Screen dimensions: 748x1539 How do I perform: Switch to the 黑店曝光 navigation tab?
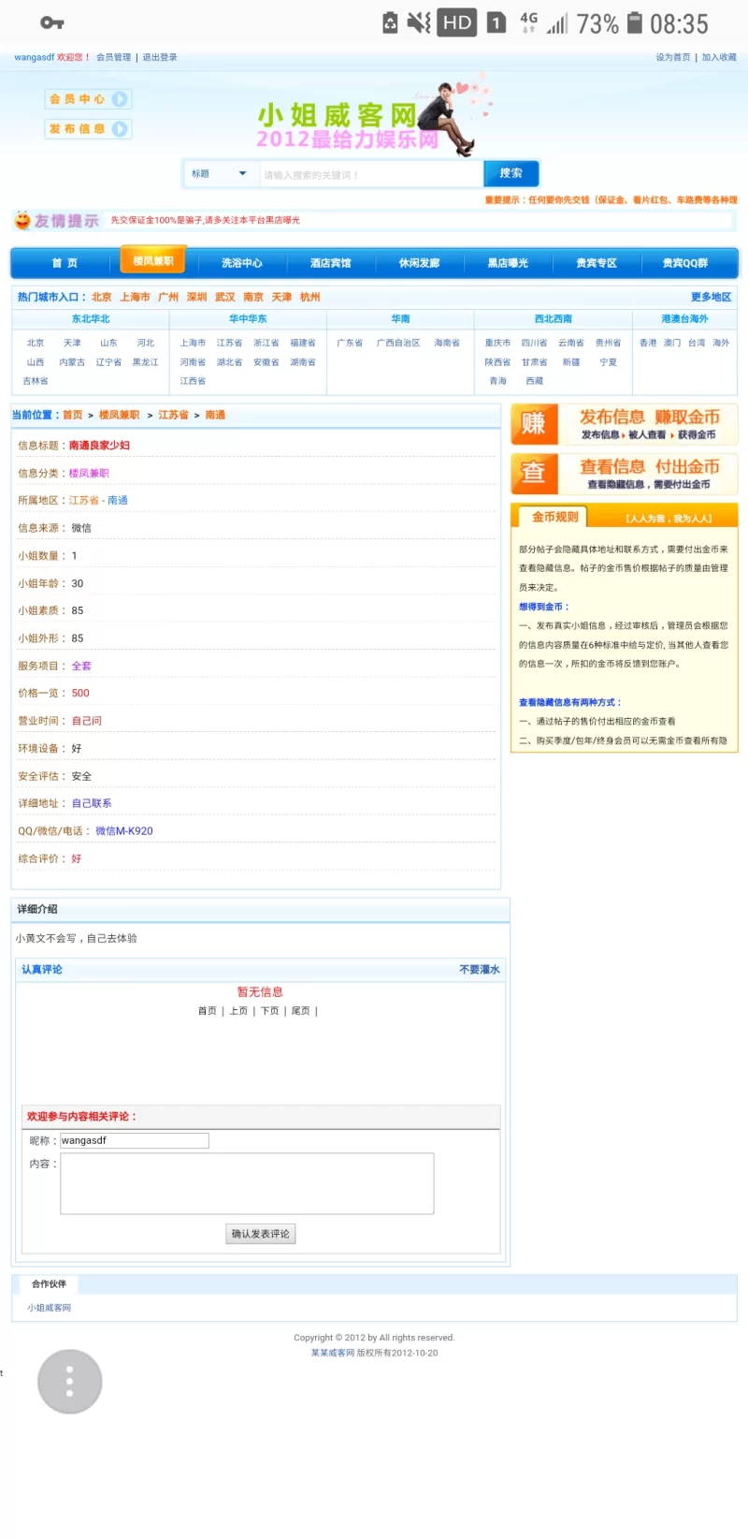coord(508,263)
